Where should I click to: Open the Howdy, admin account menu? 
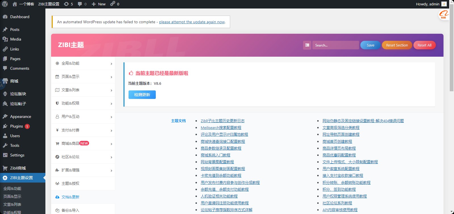click(x=431, y=4)
